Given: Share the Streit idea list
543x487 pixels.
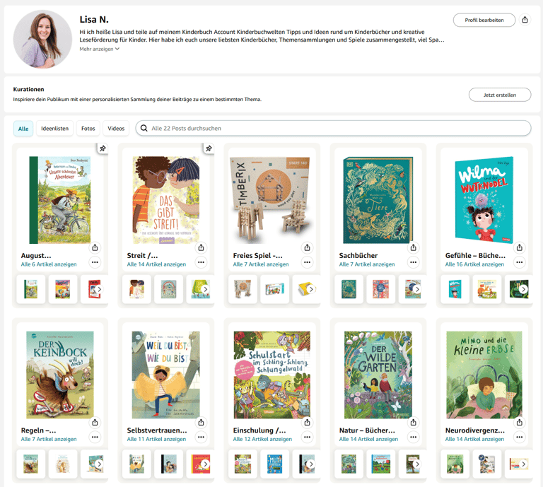Looking at the screenshot, I should (201, 247).
